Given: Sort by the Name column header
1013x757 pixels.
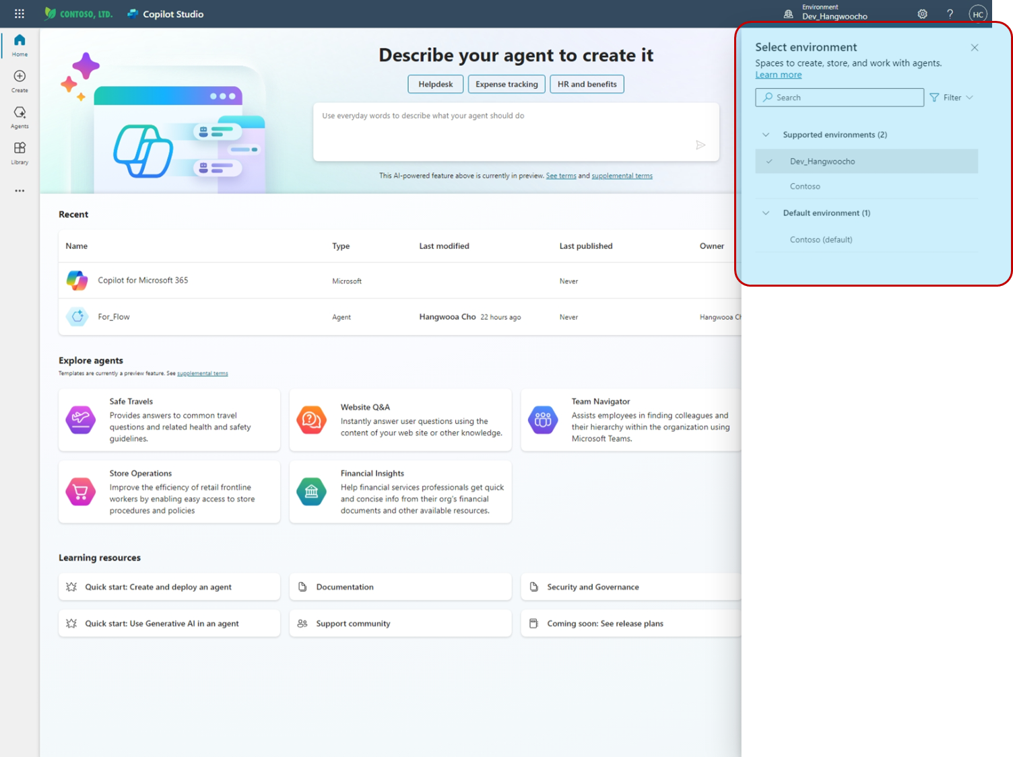Looking at the screenshot, I should (x=77, y=246).
